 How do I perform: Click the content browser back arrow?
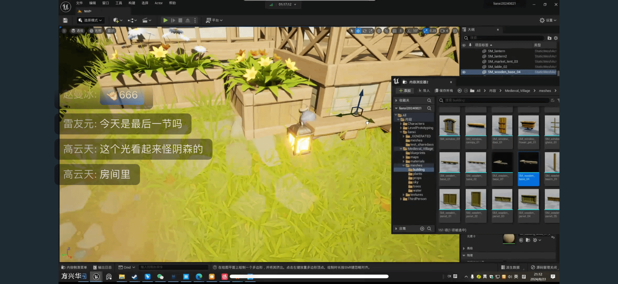pyautogui.click(x=460, y=91)
